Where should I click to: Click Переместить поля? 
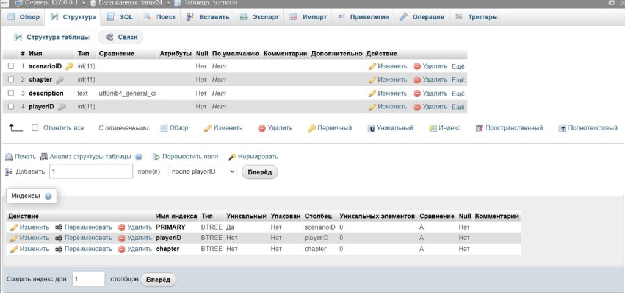tap(186, 157)
